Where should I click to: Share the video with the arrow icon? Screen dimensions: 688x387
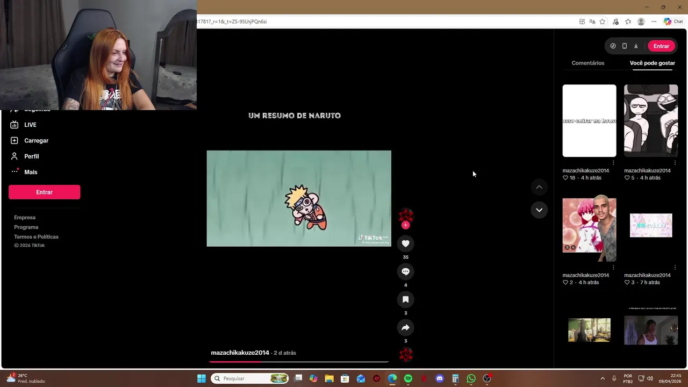tap(406, 327)
